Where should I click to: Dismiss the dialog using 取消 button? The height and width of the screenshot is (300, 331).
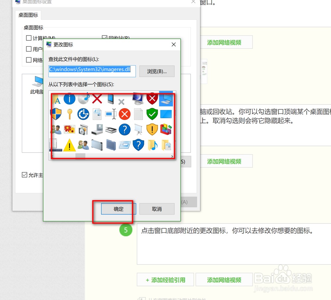[157, 209]
